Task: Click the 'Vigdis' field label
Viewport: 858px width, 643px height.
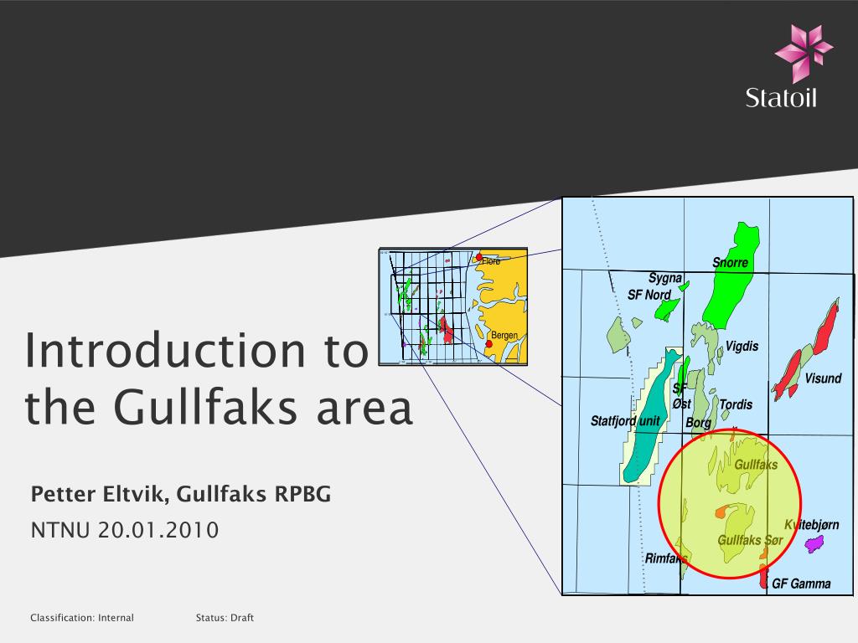Action: (742, 346)
